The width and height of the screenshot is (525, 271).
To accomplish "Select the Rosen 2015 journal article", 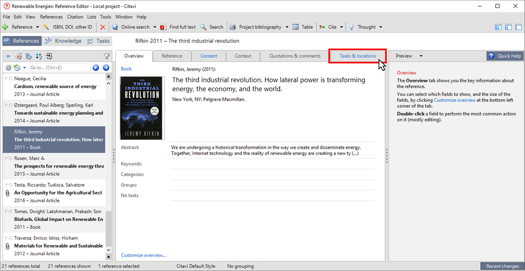I will point(54,166).
